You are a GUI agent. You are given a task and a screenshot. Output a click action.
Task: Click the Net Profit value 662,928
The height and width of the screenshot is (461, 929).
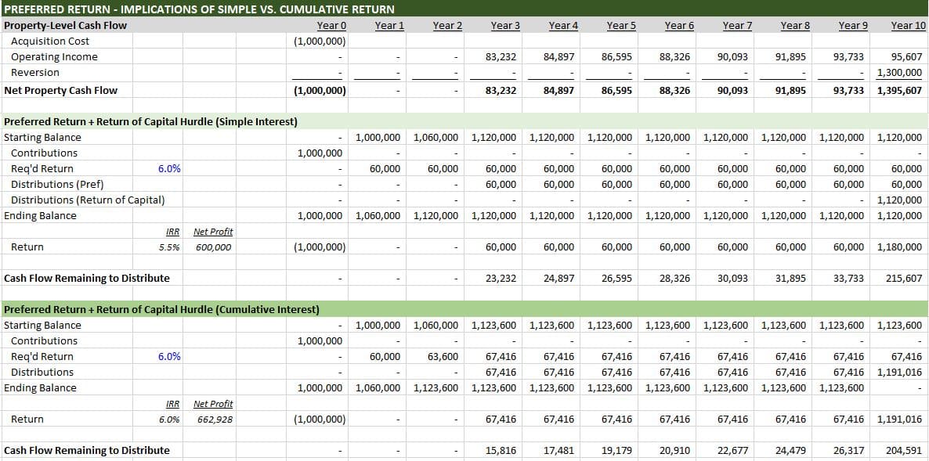[x=212, y=420]
